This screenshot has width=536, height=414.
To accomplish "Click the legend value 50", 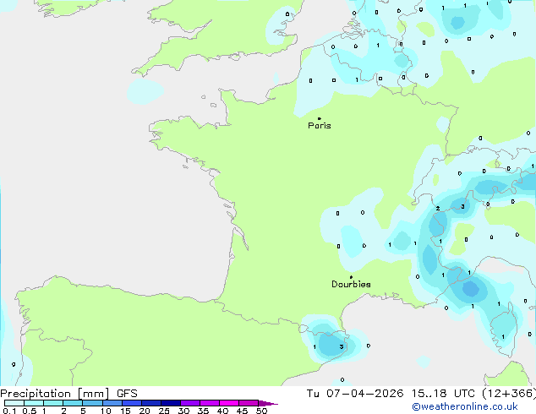I will click(x=261, y=411).
